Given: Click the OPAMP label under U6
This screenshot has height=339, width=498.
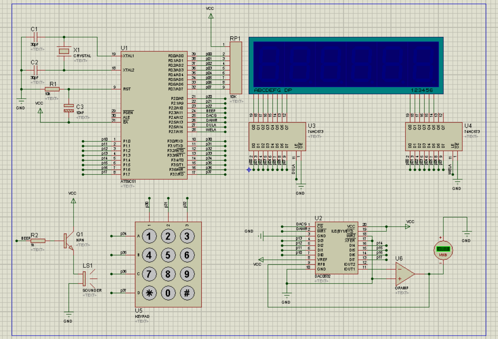Looking at the screenshot, I should coord(401,288).
